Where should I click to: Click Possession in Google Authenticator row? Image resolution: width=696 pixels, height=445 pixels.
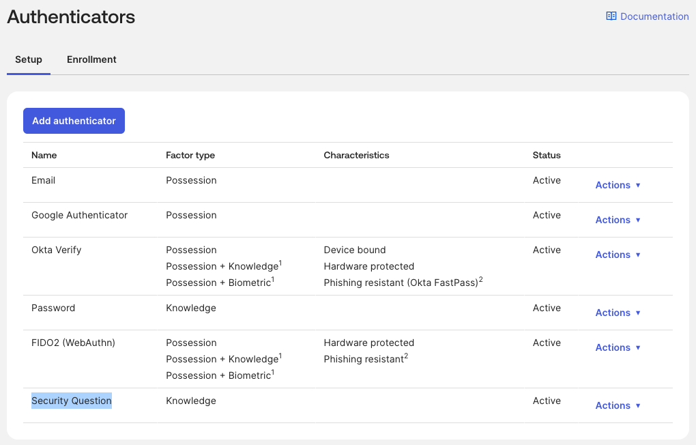click(191, 216)
